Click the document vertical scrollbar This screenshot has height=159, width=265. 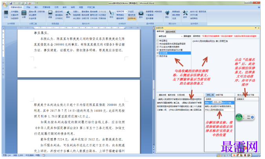tap(154, 88)
